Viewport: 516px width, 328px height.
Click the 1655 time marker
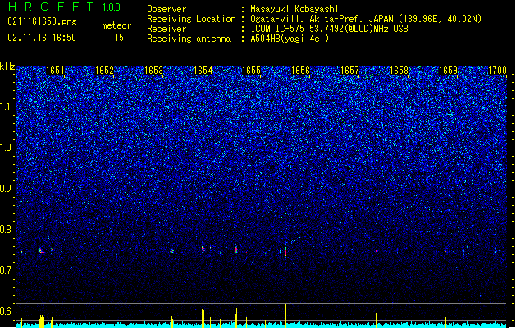[251, 71]
